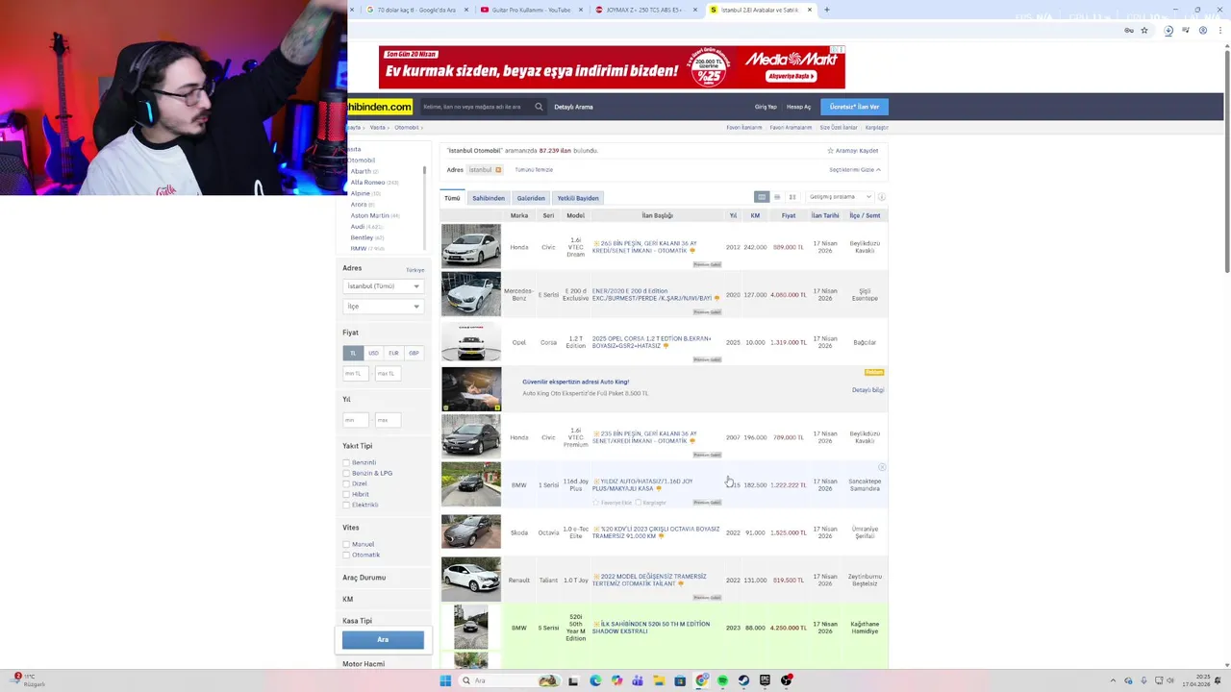Collapse Seçtiklerimi Gizle selections
This screenshot has height=692, width=1231.
(x=854, y=170)
